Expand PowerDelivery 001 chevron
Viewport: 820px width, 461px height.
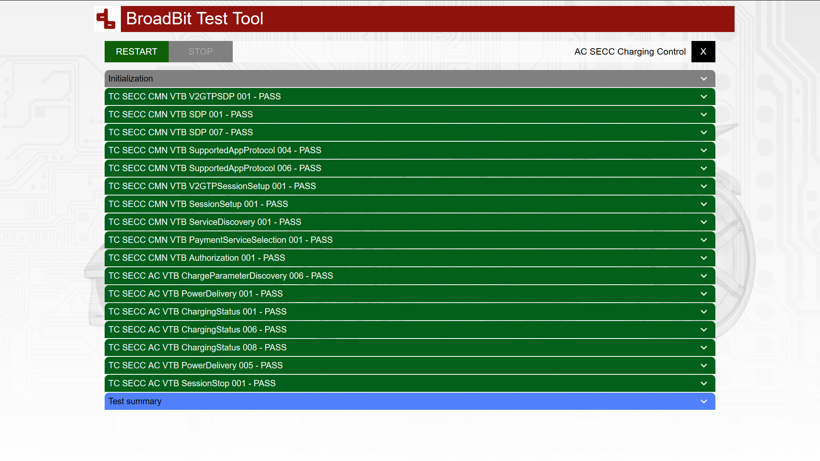tap(704, 294)
